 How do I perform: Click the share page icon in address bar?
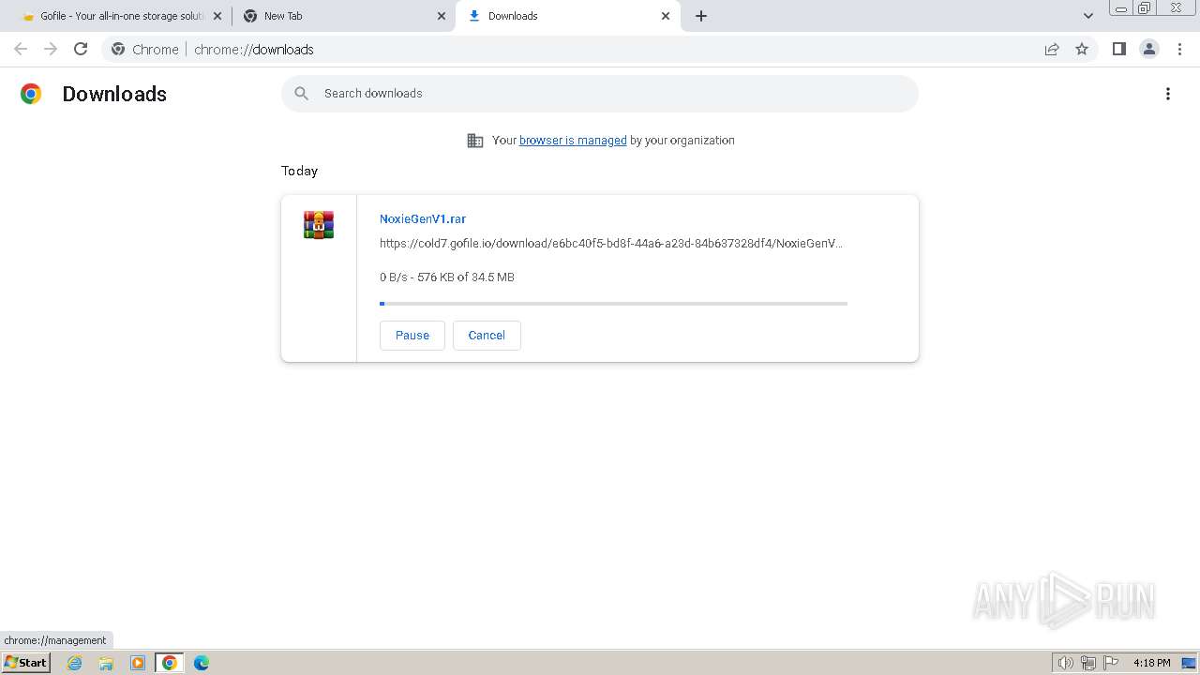(x=1052, y=49)
